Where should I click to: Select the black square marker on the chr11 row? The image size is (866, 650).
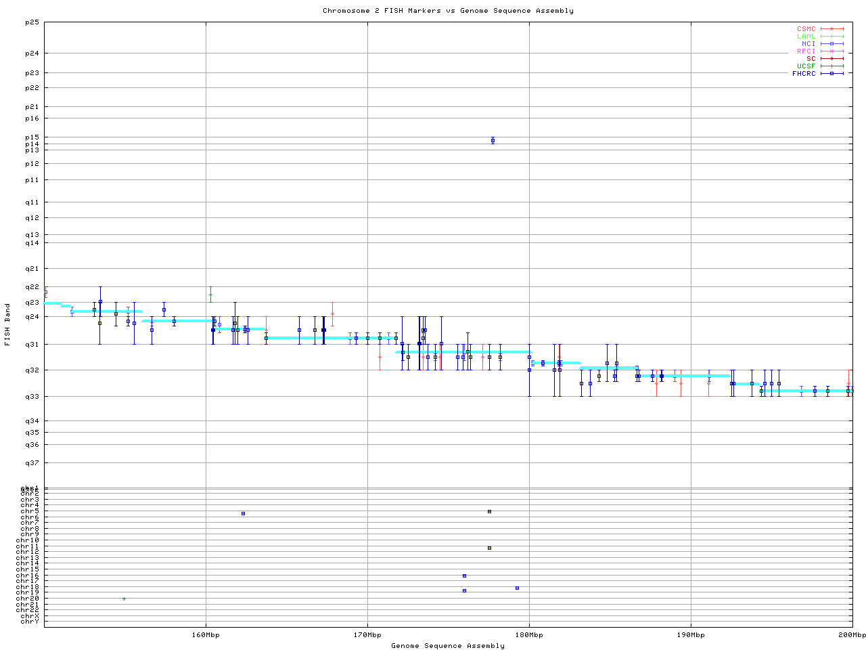(489, 548)
